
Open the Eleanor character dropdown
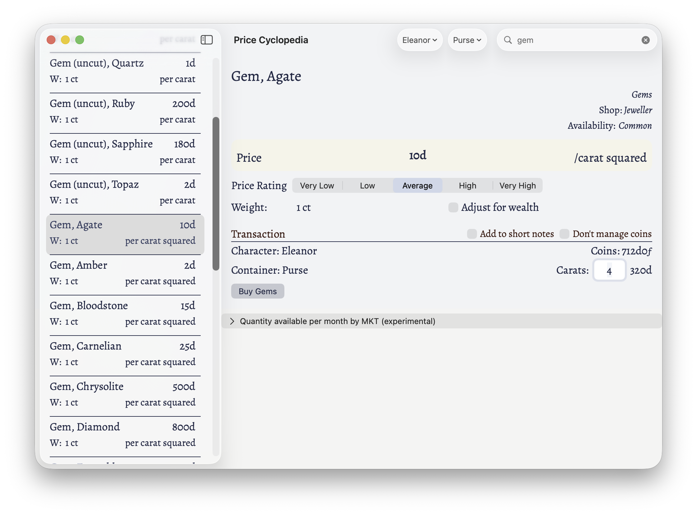[419, 40]
